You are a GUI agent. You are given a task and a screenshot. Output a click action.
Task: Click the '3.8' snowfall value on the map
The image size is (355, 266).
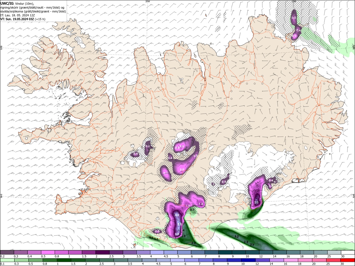click(x=177, y=234)
